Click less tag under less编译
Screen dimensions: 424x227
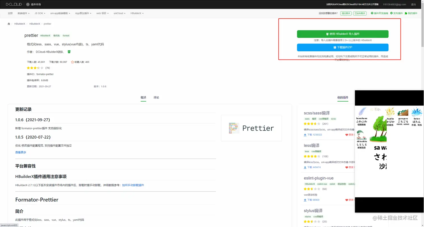pos(307,152)
